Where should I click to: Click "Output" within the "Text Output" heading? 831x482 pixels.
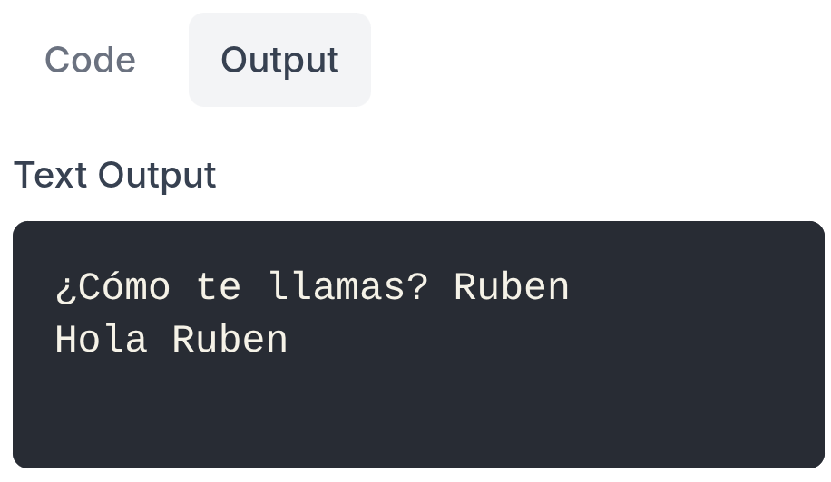[158, 175]
